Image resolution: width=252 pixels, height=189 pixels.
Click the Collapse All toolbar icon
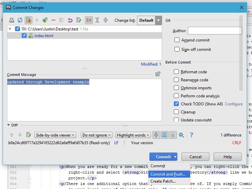(106, 20)
